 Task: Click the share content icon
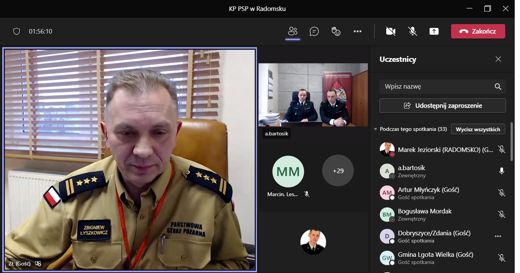tap(434, 31)
